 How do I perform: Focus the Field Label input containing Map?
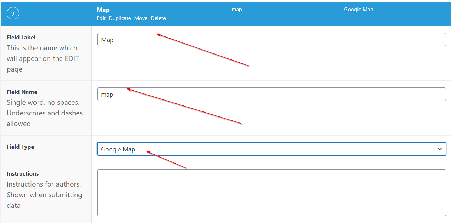point(271,40)
